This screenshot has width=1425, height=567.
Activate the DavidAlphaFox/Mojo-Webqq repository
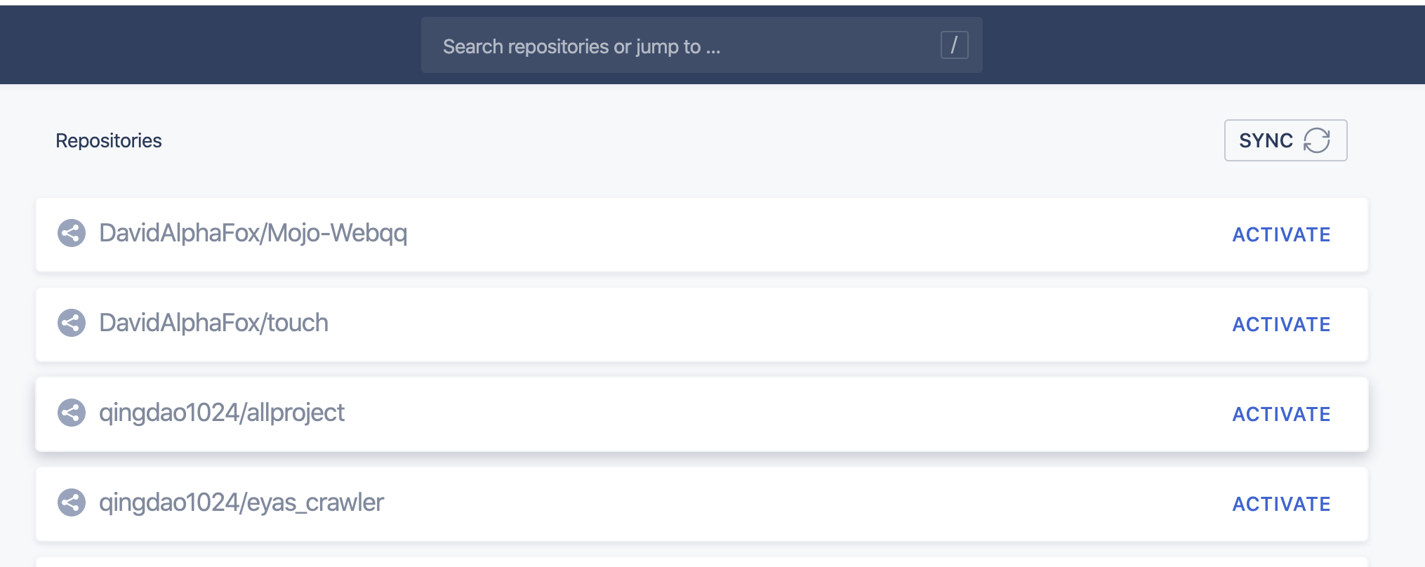pyautogui.click(x=1281, y=234)
